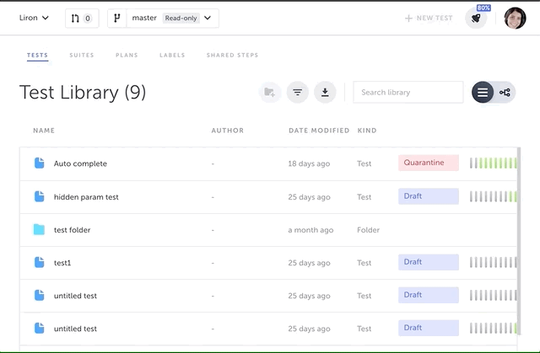Image resolution: width=540 pixels, height=353 pixels.
Task: Switch to the Tests tab
Action: pyautogui.click(x=37, y=55)
